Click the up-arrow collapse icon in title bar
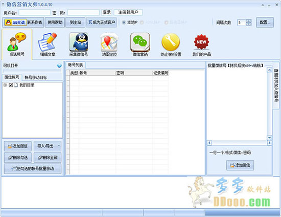The height and width of the screenshot is (217, 281). (x=263, y=5)
